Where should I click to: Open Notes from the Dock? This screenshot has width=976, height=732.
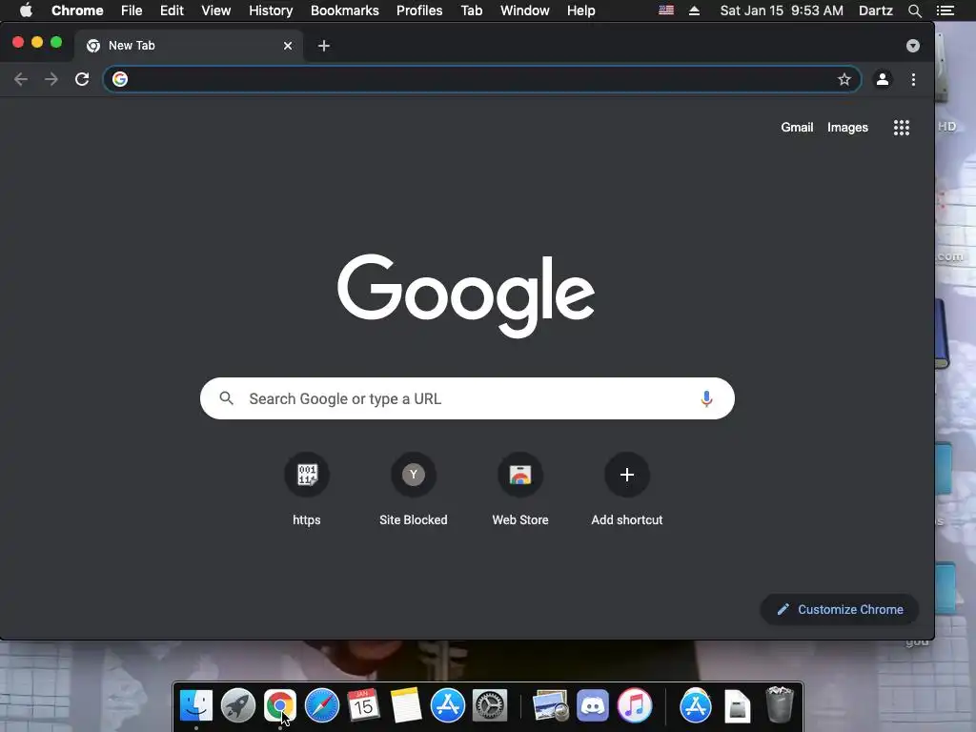point(406,705)
